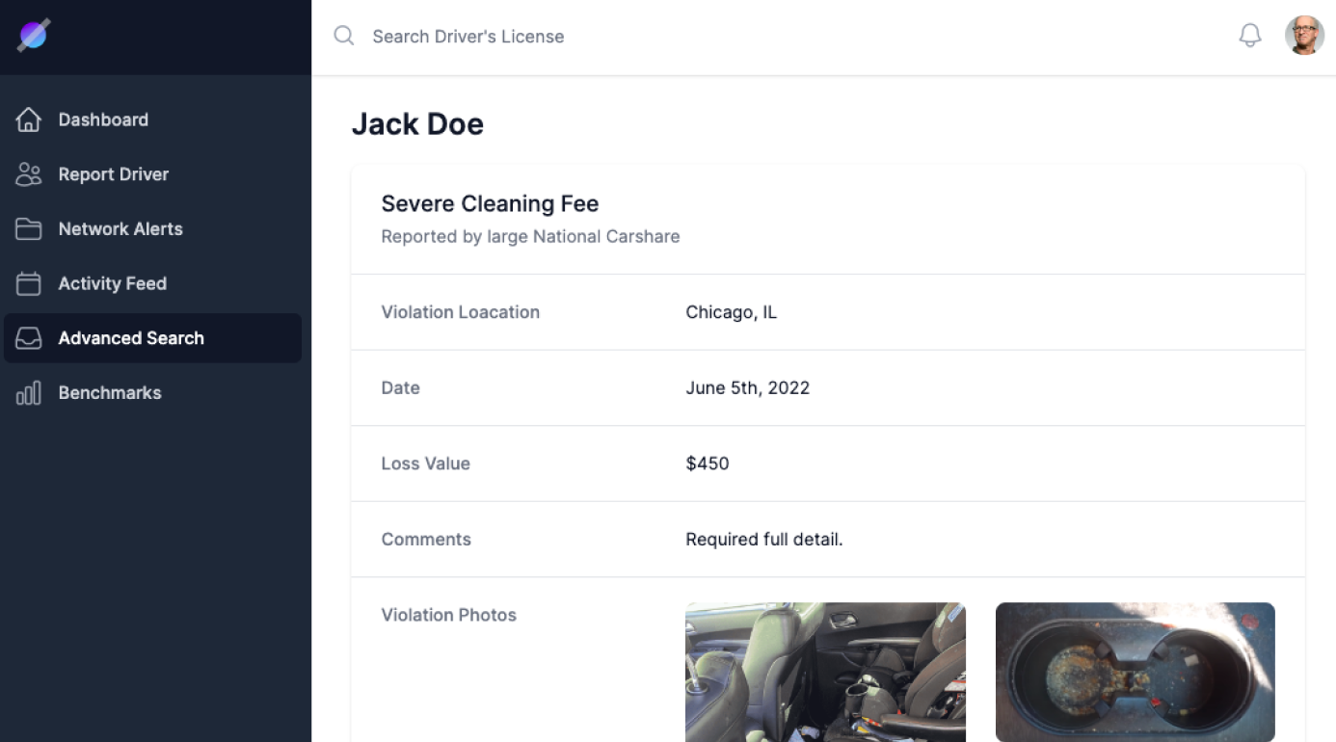The image size is (1336, 742).
Task: Open notifications via the bell icon
Action: tap(1249, 37)
